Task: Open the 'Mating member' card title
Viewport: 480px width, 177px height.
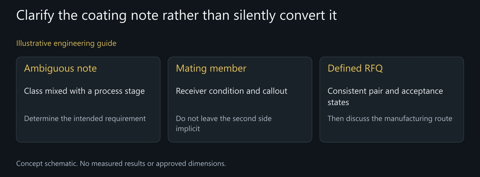Action: [x=211, y=69]
